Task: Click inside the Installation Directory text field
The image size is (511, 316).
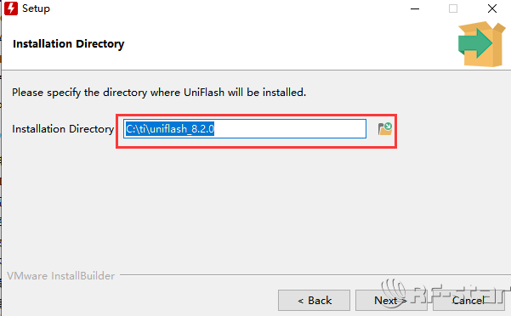Action: pyautogui.click(x=245, y=129)
